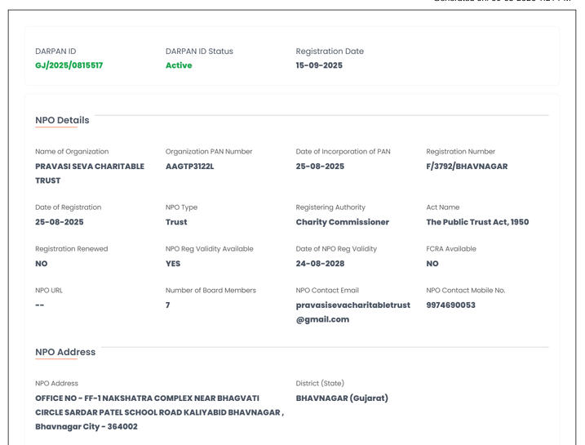The image size is (585, 445).
Task: Click the District (State) label
Action: click(320, 384)
